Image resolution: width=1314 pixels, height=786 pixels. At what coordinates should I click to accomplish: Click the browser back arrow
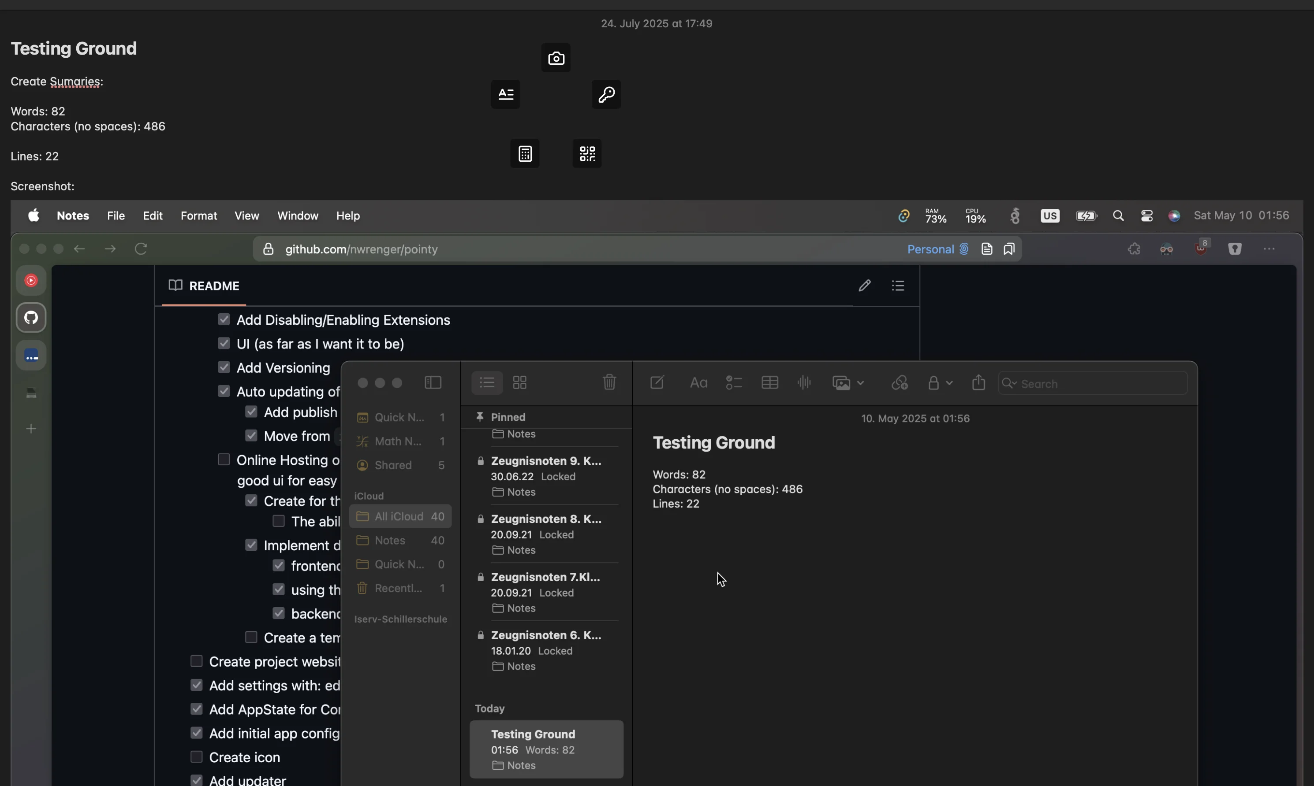79,248
